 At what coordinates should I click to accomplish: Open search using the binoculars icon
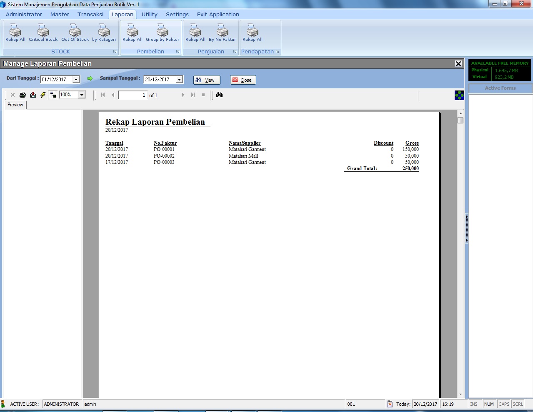click(x=220, y=95)
